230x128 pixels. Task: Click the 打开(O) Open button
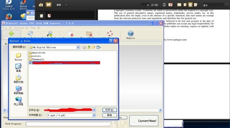(110, 110)
